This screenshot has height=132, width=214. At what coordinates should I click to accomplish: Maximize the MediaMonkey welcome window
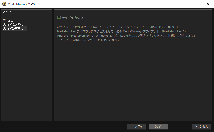pyautogui.click(x=196, y=4)
